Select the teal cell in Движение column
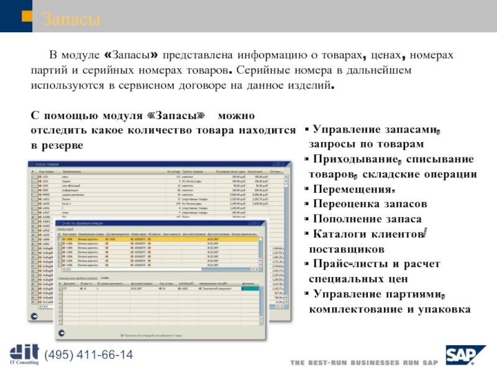 (250, 288)
